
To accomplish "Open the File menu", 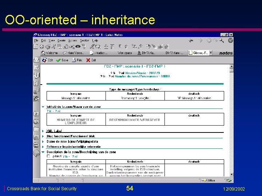I will pyautogui.click(x=36, y=40).
